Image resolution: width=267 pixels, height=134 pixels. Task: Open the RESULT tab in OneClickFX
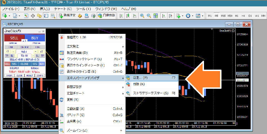click(30, 75)
